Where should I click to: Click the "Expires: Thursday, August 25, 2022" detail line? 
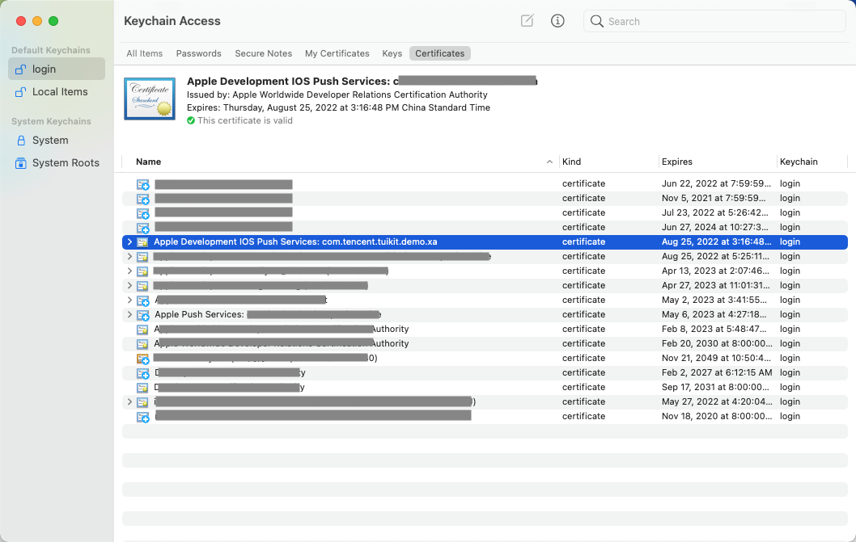tap(338, 107)
